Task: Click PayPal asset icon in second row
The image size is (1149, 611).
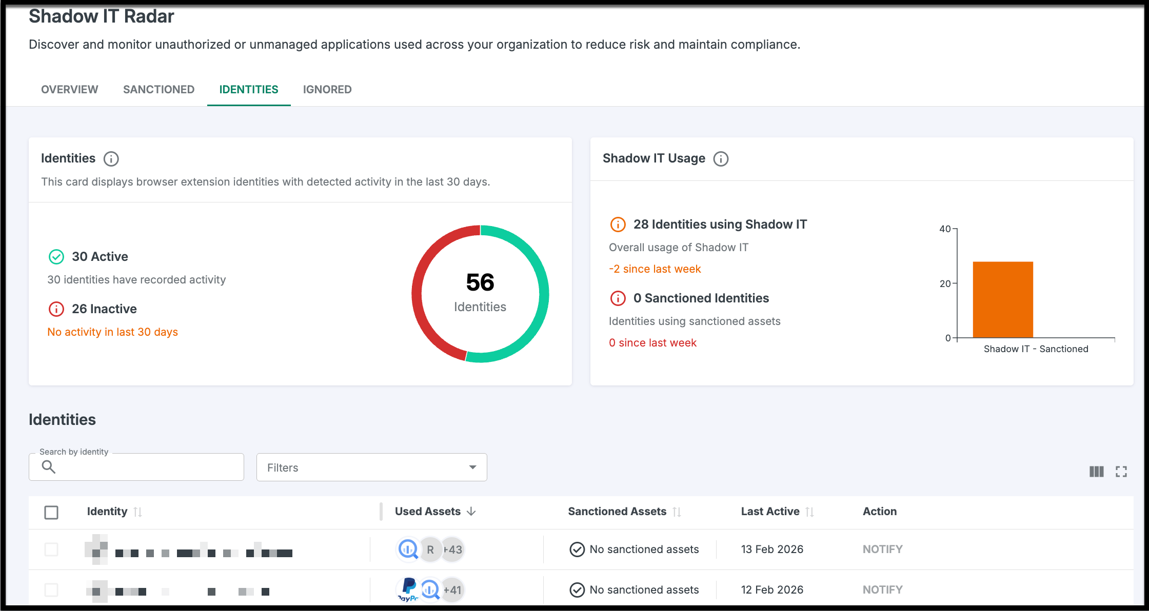Action: (x=409, y=589)
